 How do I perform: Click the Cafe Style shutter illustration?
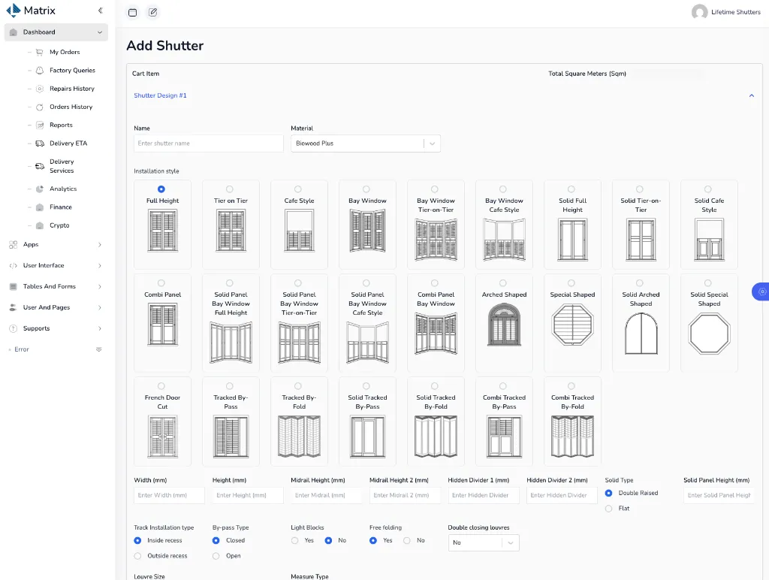(x=299, y=231)
